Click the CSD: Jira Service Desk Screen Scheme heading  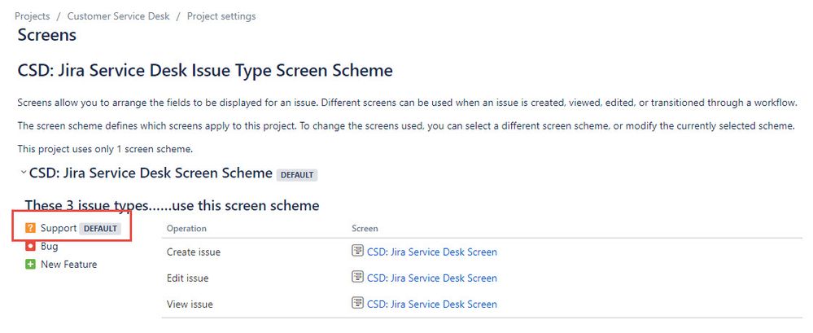pyautogui.click(x=151, y=173)
